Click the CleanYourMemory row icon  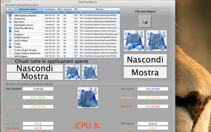tap(10, 28)
